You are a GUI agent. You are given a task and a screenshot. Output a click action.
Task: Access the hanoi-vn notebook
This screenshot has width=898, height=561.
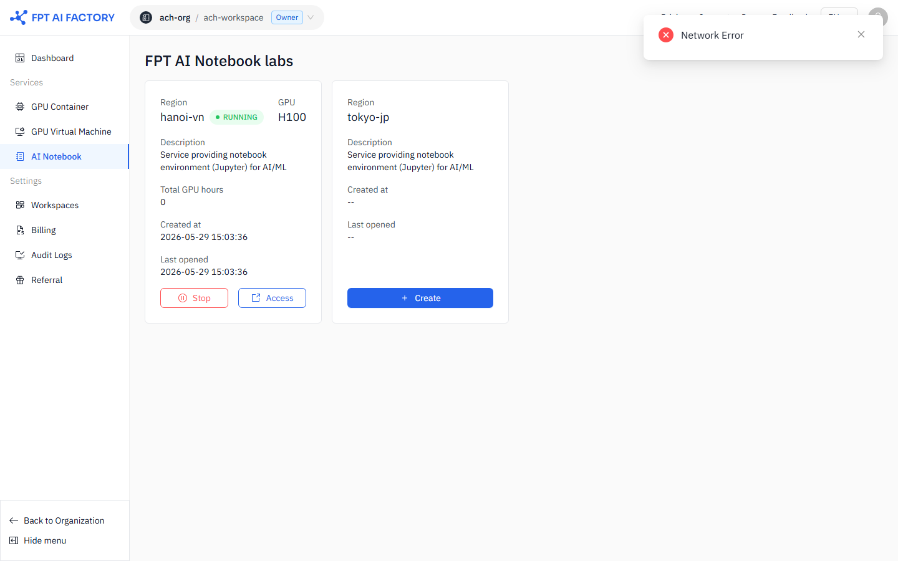pos(272,298)
